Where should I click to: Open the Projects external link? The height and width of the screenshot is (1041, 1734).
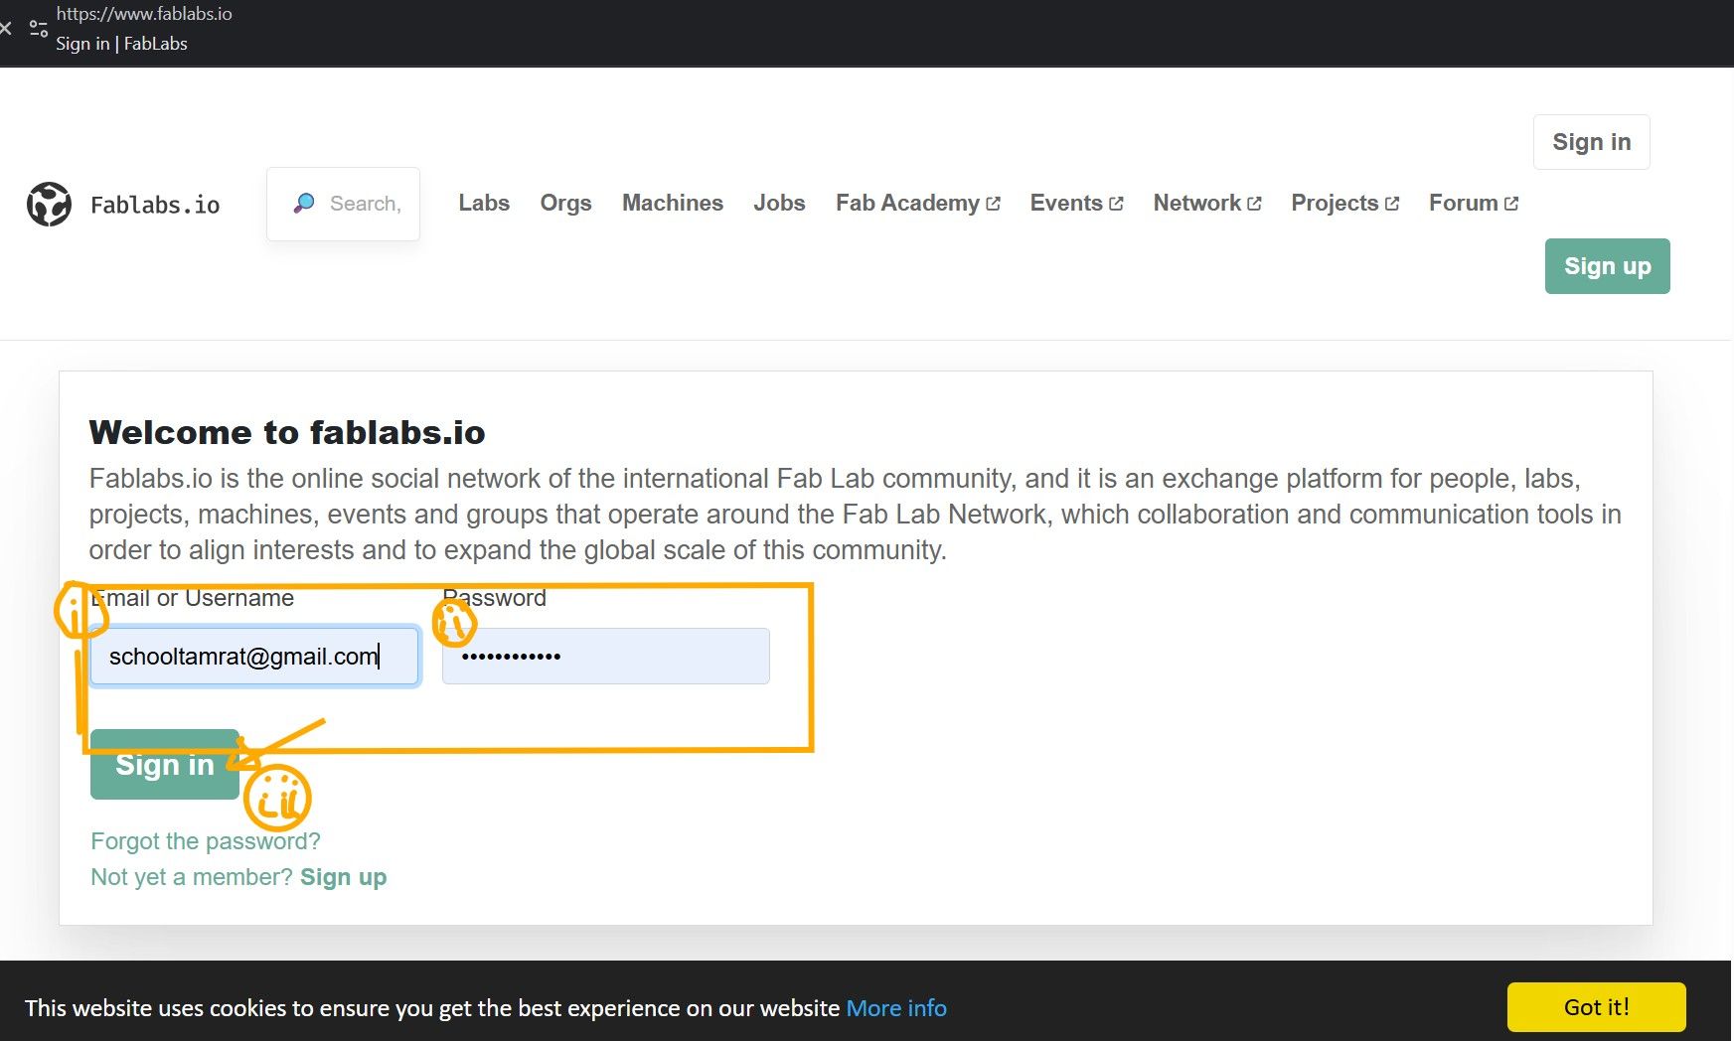[1344, 203]
